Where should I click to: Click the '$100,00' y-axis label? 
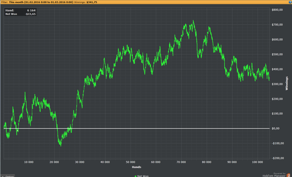pos(277,113)
